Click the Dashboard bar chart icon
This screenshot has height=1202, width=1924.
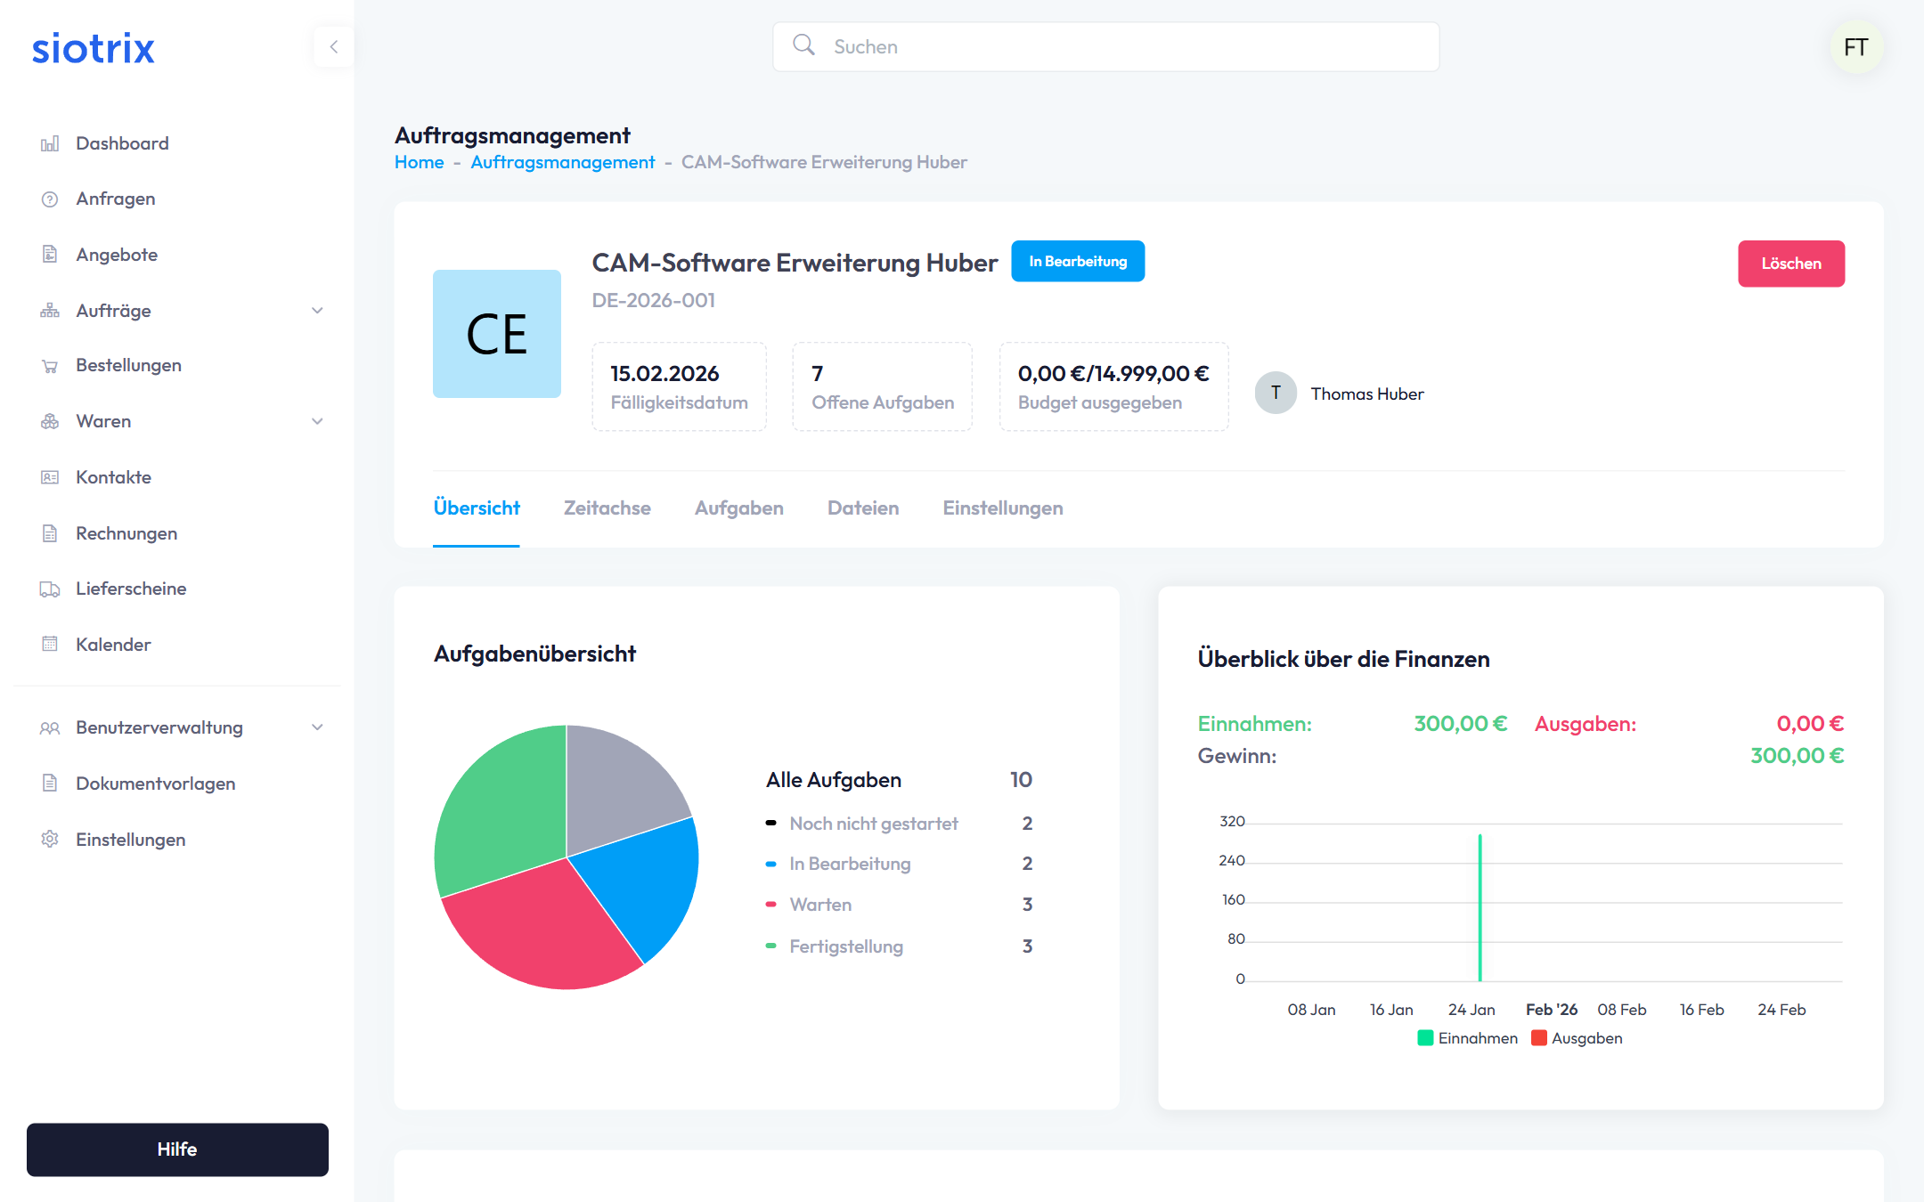pyautogui.click(x=50, y=143)
